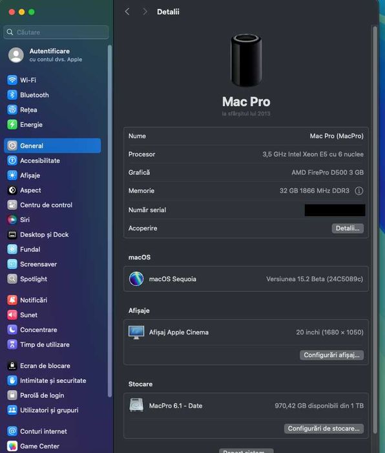This screenshot has width=385, height=453.
Task: Click the green zoom window button
Action: [x=32, y=12]
